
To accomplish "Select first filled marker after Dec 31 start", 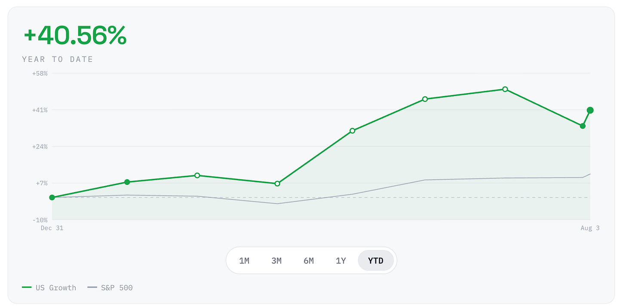I will [x=127, y=182].
